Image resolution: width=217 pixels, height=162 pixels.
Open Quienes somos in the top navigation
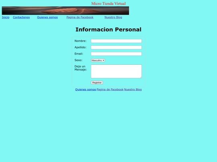click(x=47, y=17)
